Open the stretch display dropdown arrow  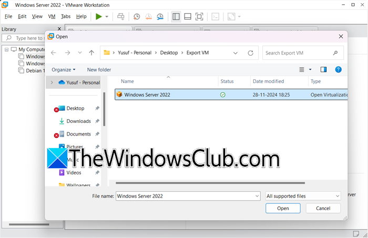click(x=239, y=17)
